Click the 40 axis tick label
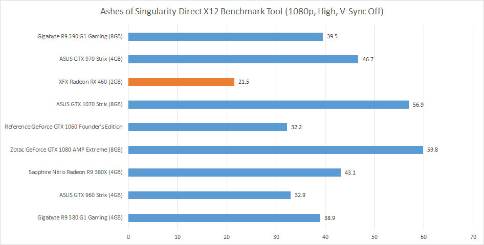Viewport: 484px width, 245px height. click(325, 237)
